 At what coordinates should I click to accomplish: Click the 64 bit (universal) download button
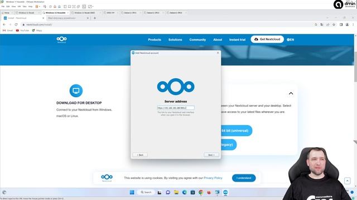coord(237,131)
